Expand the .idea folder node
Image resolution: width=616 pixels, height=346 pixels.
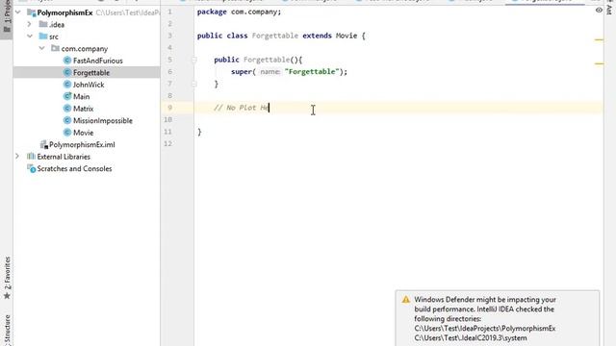coord(30,24)
